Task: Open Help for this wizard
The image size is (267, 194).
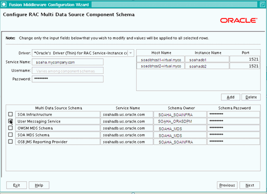Action: point(39,185)
